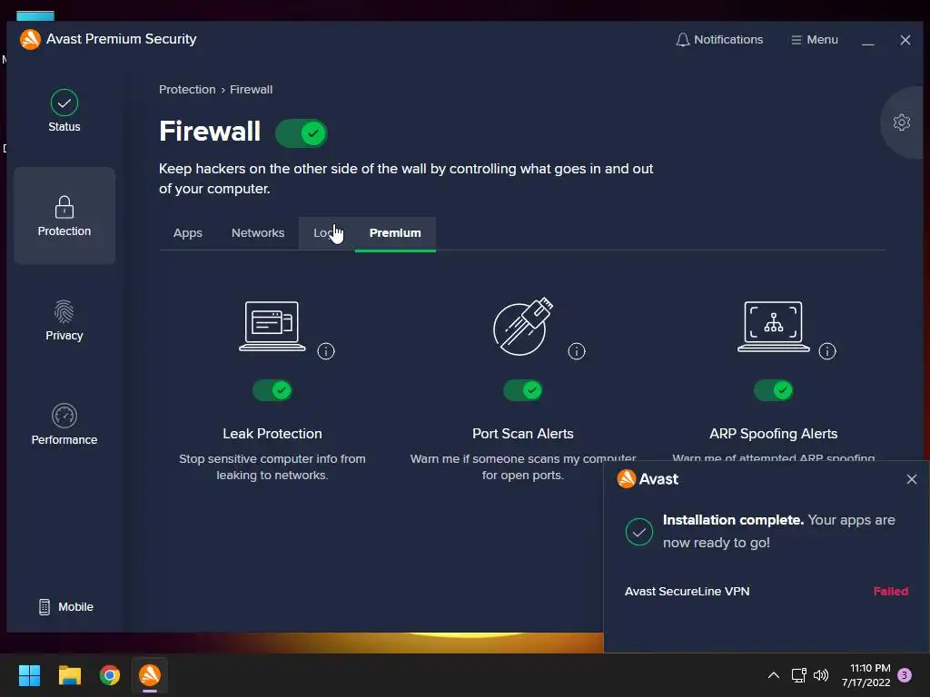Click the ARP Spoofing network icon
This screenshot has width=930, height=697.
(x=774, y=326)
